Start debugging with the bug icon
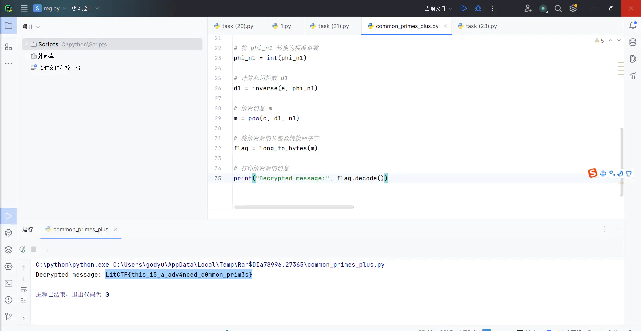This screenshot has height=331, width=641. [478, 8]
